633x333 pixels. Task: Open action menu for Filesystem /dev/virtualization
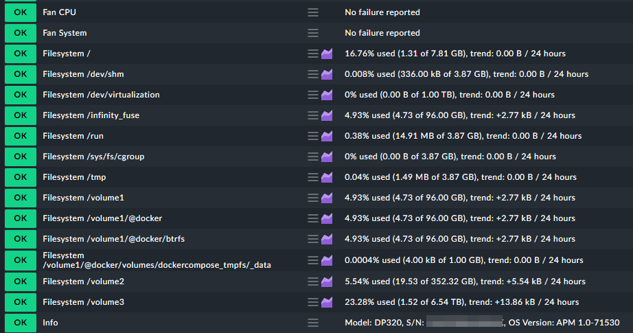313,95
